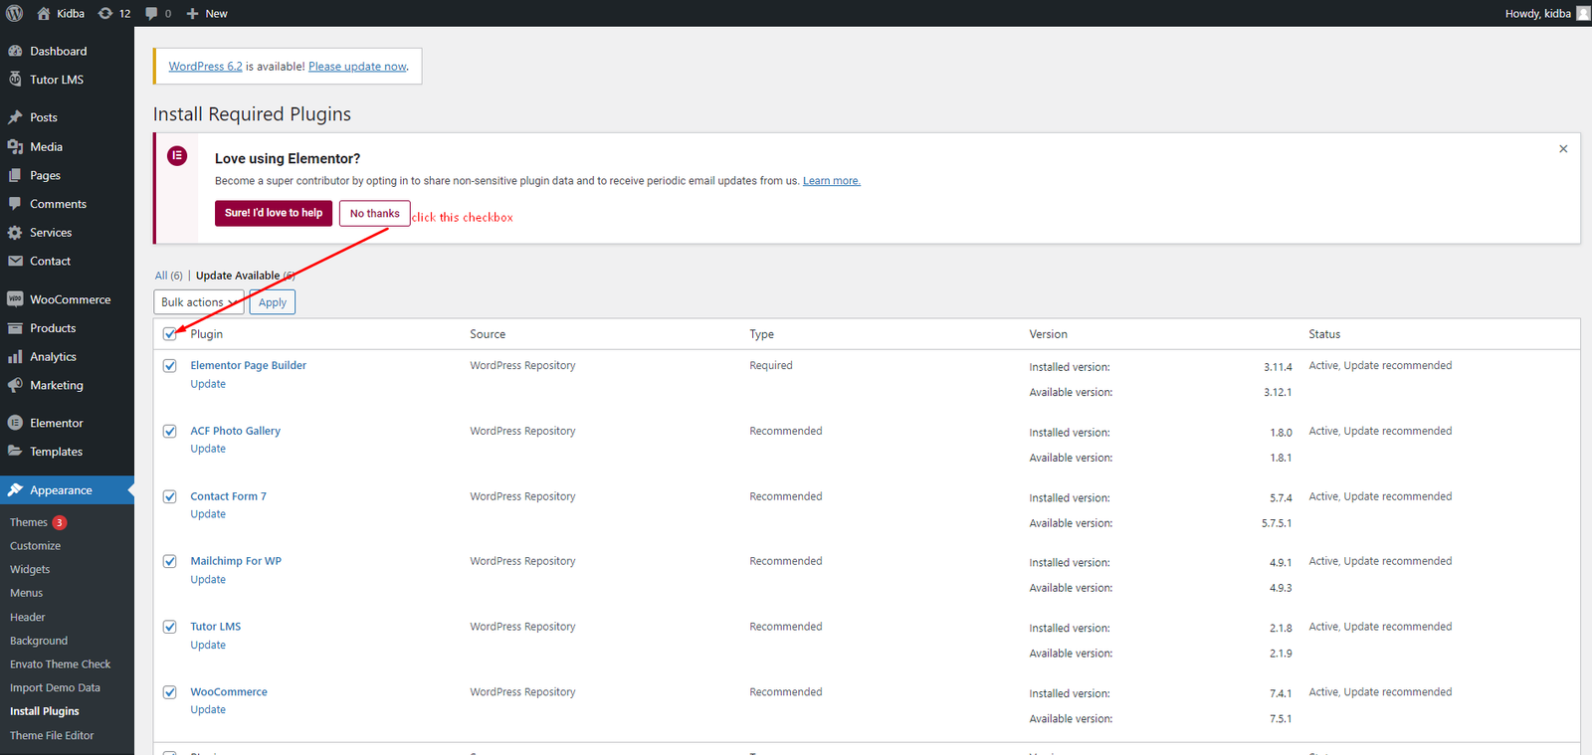Open the New content menu in admin bar
1592x755 pixels.
tap(207, 13)
